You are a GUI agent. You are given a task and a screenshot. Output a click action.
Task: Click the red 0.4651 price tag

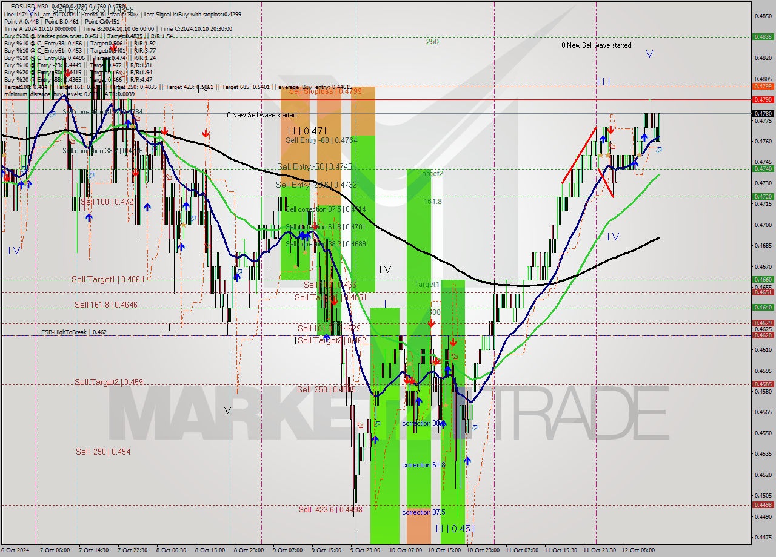[x=762, y=292]
